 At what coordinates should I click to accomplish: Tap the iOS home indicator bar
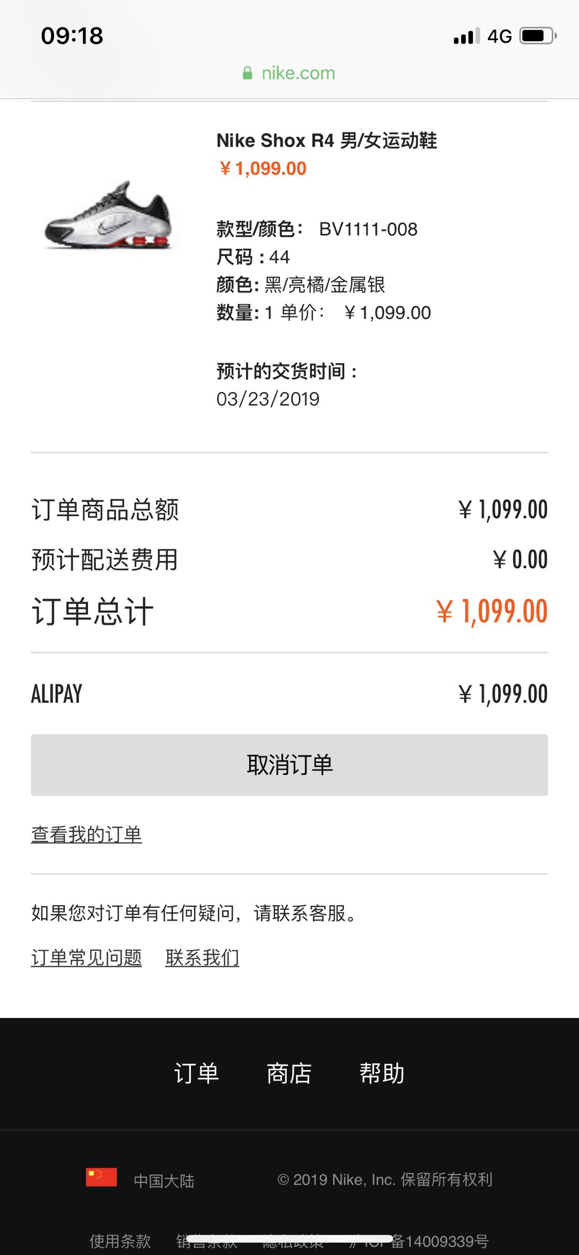click(289, 1238)
